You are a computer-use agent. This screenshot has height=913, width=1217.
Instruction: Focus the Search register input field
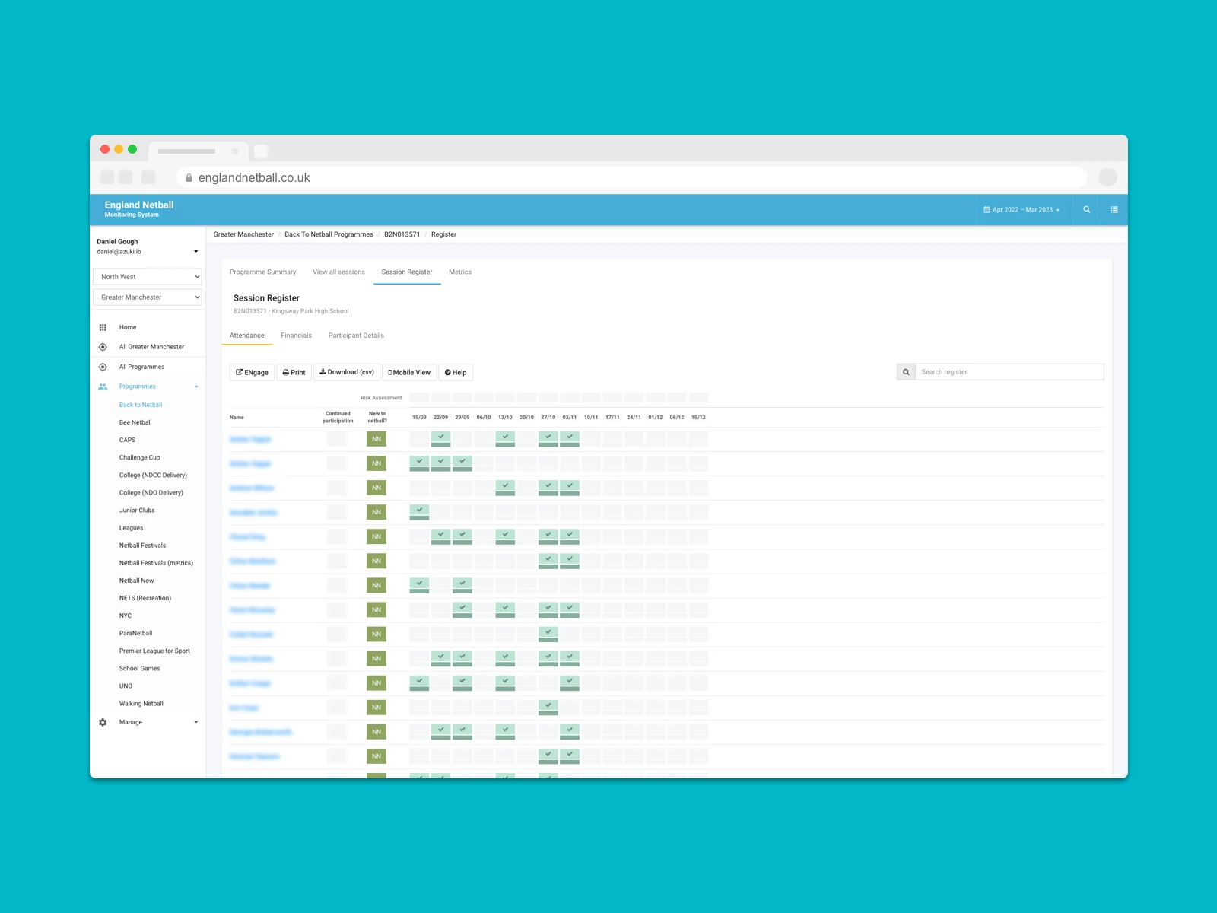pos(1009,372)
